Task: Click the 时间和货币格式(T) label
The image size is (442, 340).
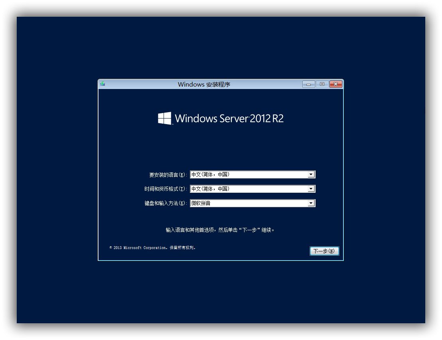Action: point(166,189)
